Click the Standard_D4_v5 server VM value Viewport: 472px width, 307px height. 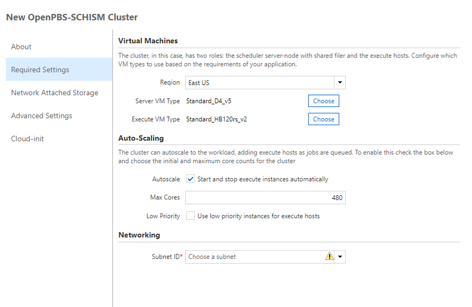coord(209,101)
